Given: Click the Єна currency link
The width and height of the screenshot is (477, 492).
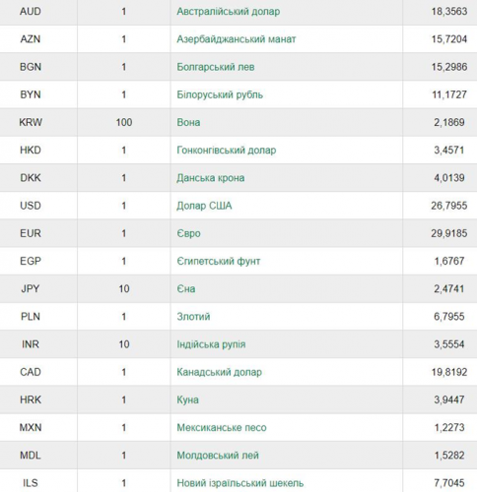Looking at the screenshot, I should (x=186, y=289).
